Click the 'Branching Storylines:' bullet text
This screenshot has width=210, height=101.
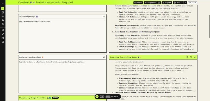(128, 83)
